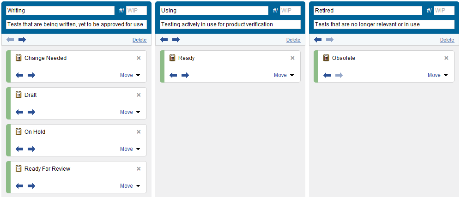
Task: Expand Move dropdown on Ready For Review card
Action: click(130, 186)
